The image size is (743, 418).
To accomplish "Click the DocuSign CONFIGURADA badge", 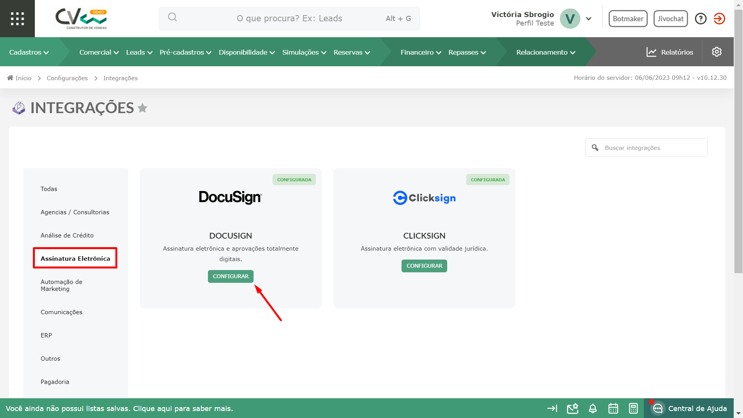I will point(294,180).
